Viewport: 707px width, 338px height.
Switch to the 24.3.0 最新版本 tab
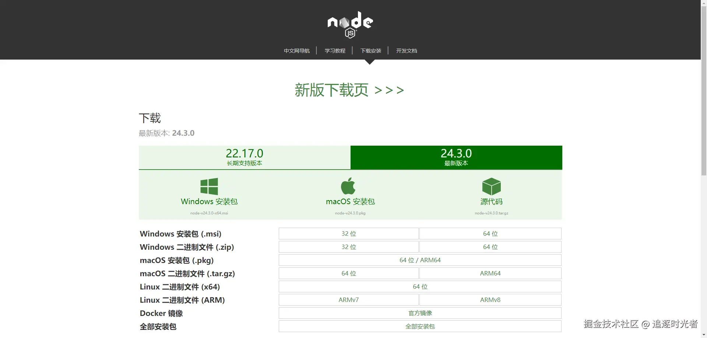[456, 157]
